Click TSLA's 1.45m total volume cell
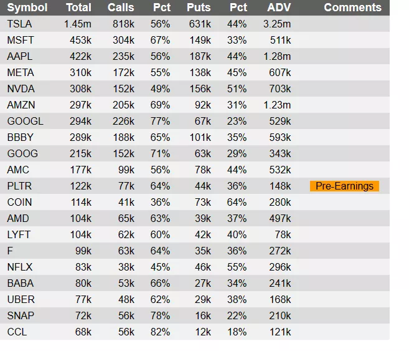 (x=77, y=24)
